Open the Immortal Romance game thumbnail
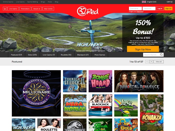Screen dimensions: 175x131 [139, 81]
